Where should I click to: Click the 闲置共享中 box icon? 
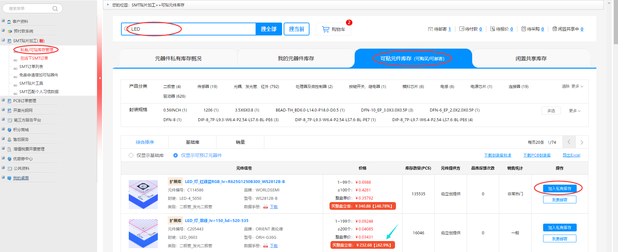pos(554,29)
